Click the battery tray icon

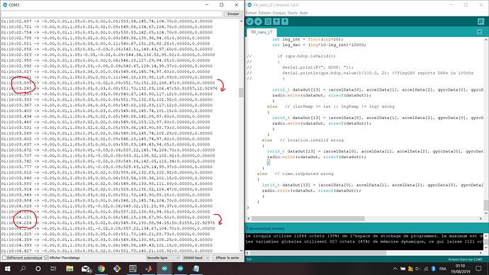click(403, 269)
